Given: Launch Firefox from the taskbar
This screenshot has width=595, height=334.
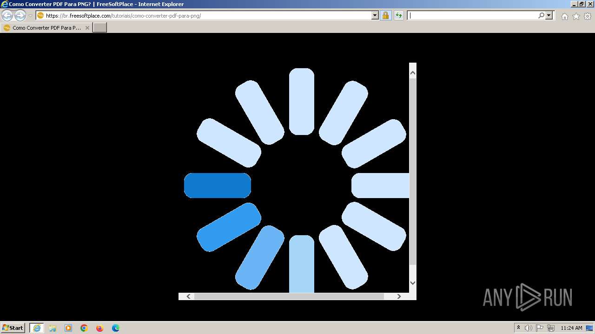Looking at the screenshot, I should [x=100, y=328].
